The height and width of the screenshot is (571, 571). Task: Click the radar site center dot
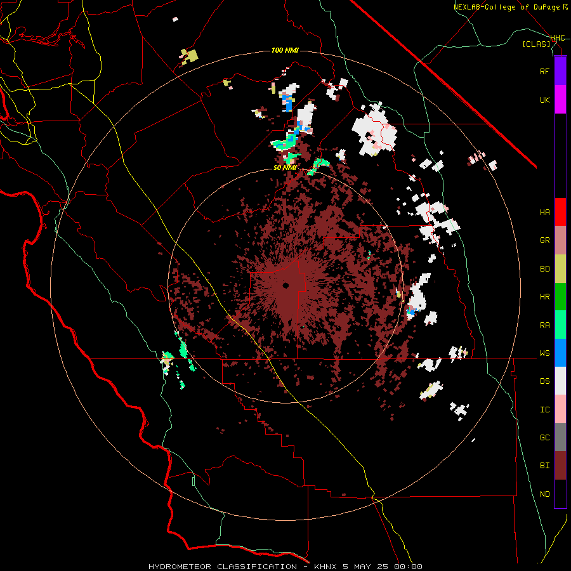pyautogui.click(x=286, y=285)
